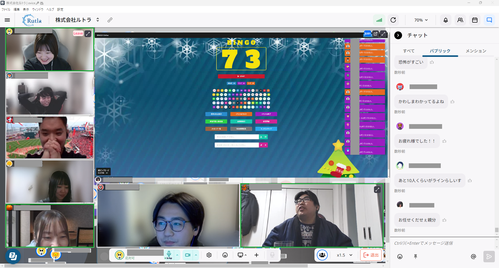Open the notifications bell
This screenshot has height=268, width=499.
point(445,20)
